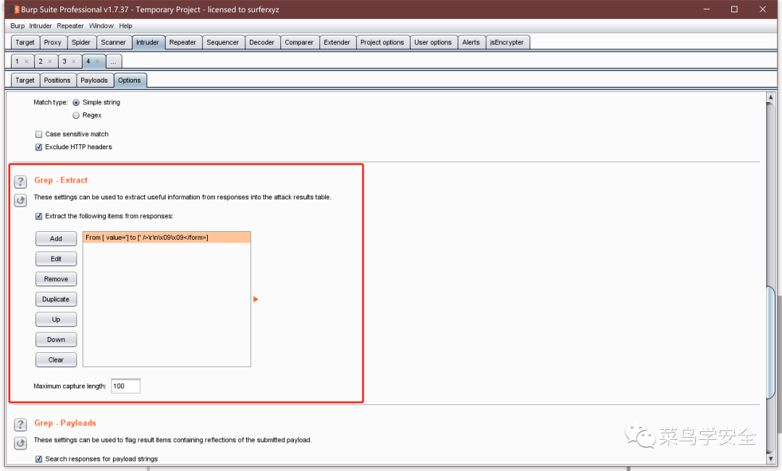Open Intruder Payloads sub-tab
Screen dimensions: 782x471
click(x=93, y=80)
